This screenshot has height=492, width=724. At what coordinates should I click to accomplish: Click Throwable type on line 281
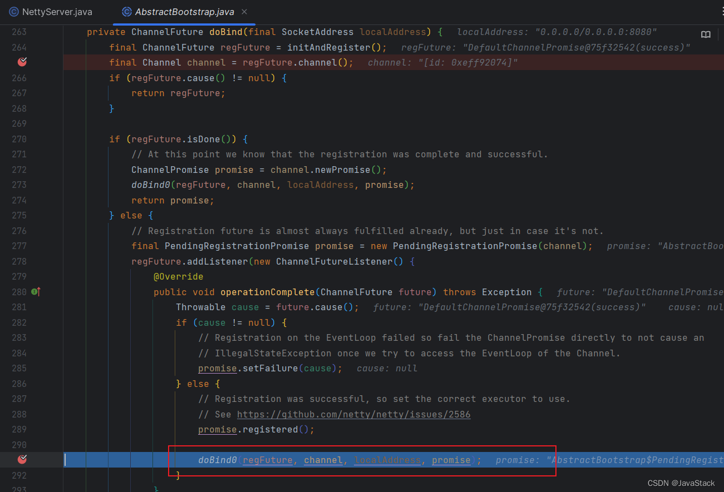201,307
